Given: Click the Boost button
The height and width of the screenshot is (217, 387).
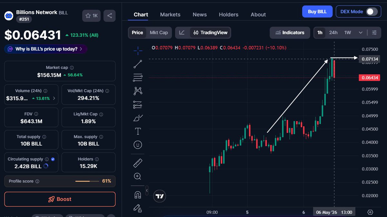Looking at the screenshot, I should (60, 199).
